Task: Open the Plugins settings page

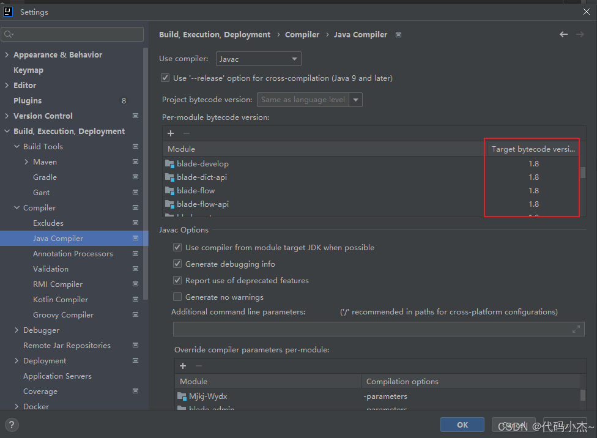Action: coord(28,101)
